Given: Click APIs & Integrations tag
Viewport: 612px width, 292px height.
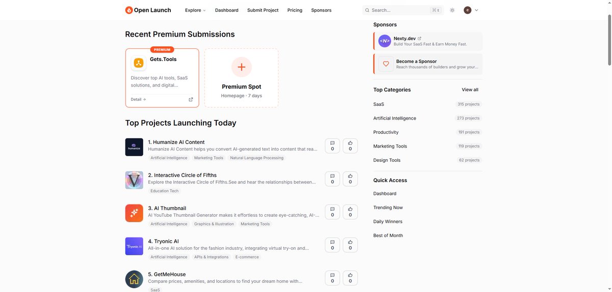Looking at the screenshot, I should (211, 257).
